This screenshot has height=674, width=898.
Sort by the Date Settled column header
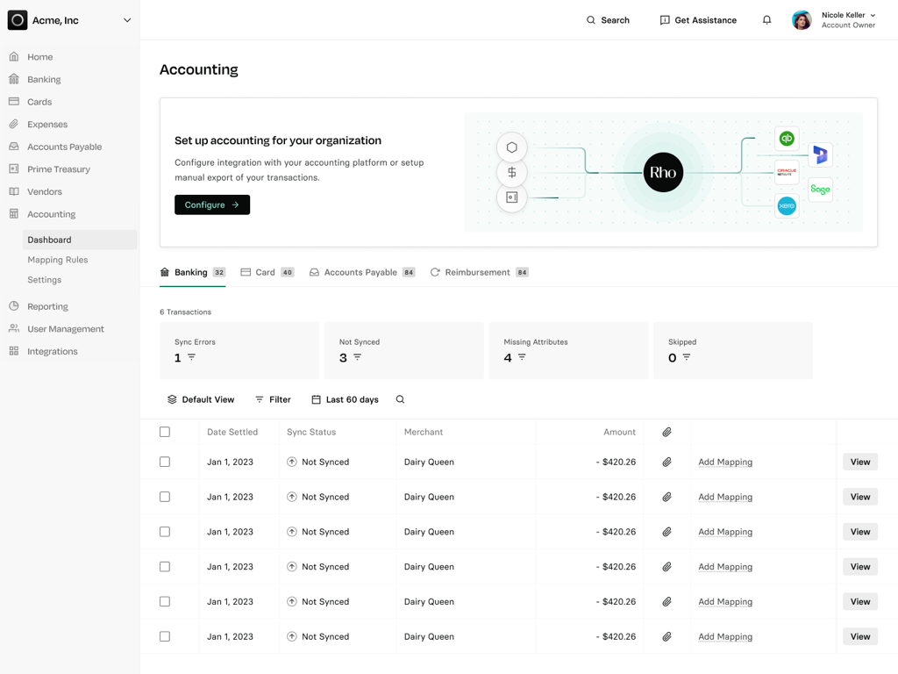coord(232,432)
